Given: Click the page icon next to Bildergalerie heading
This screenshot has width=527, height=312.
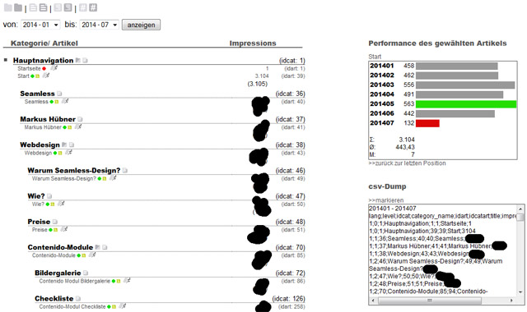Looking at the screenshot, I should (x=86, y=273).
